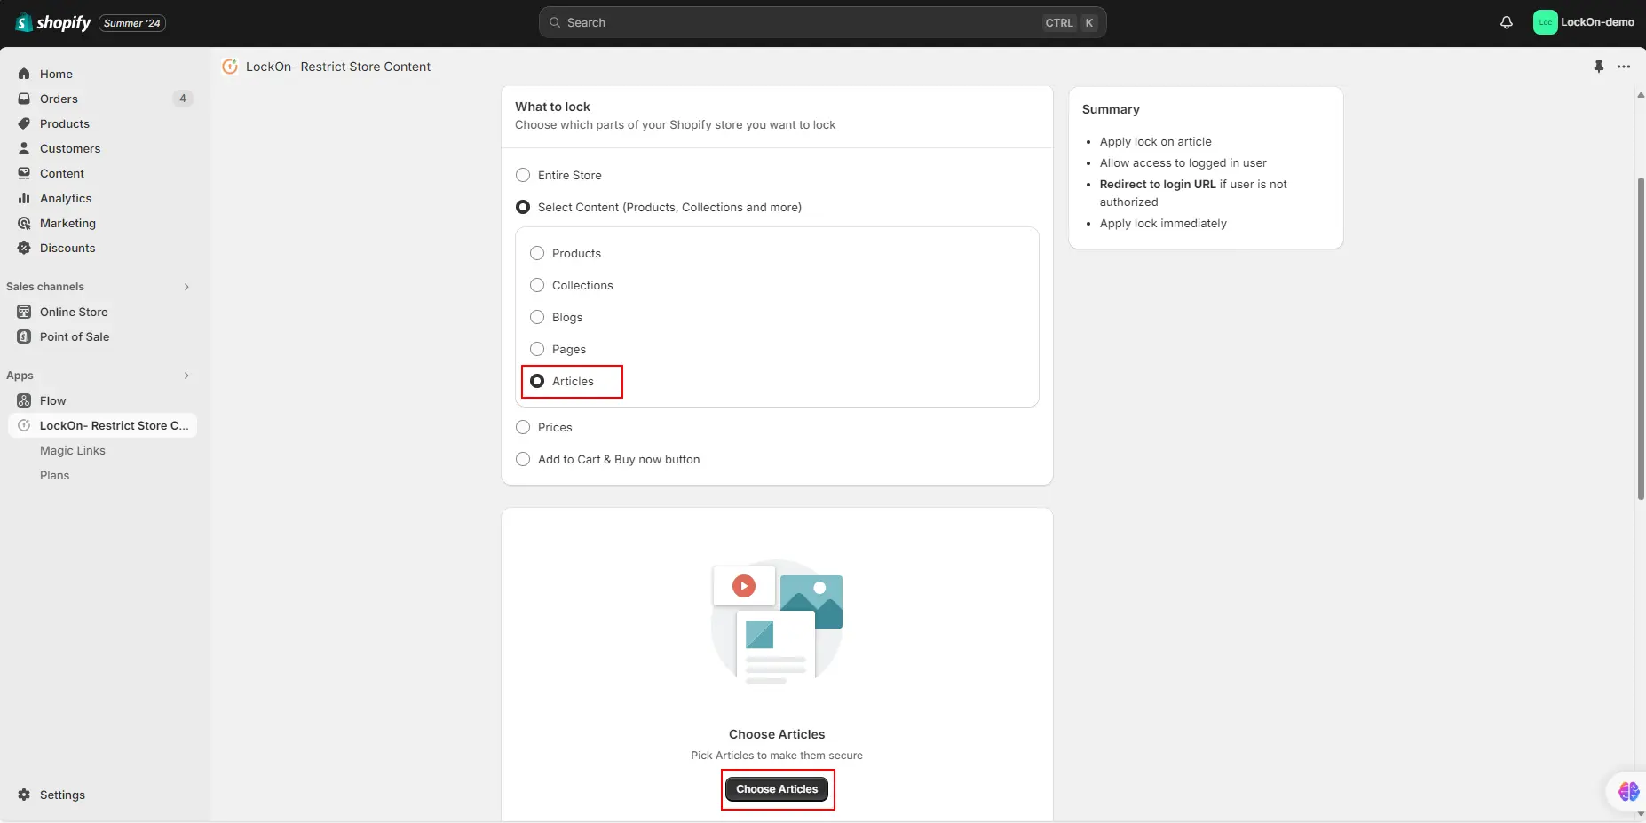1646x823 pixels.
Task: Click the Shopify logo
Action: (53, 22)
